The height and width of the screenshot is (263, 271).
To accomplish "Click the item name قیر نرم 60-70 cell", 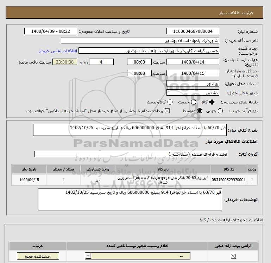I will 163,180.
